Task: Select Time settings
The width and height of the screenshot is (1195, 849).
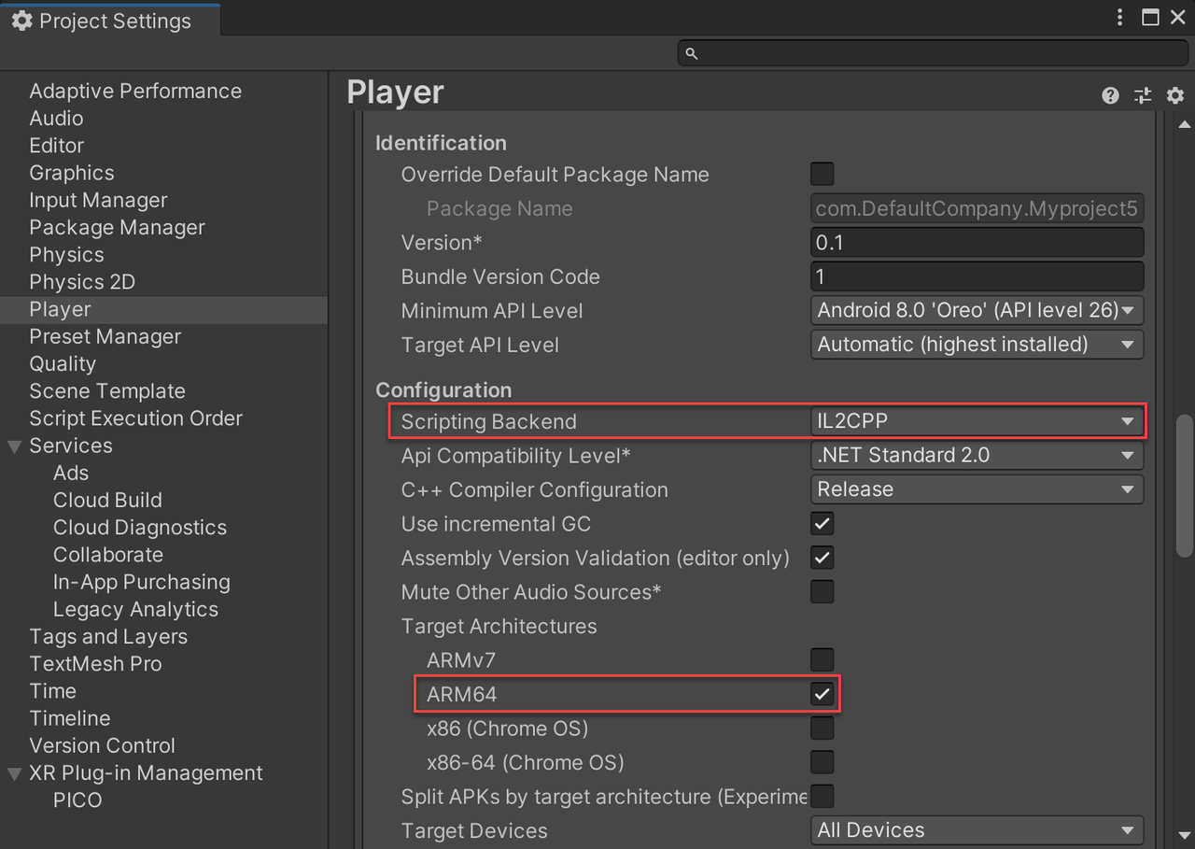Action: pyautogui.click(x=52, y=691)
